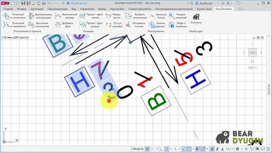The width and height of the screenshot is (272, 153).
Task: Click the Plot printer icon
Action: coord(44,3)
